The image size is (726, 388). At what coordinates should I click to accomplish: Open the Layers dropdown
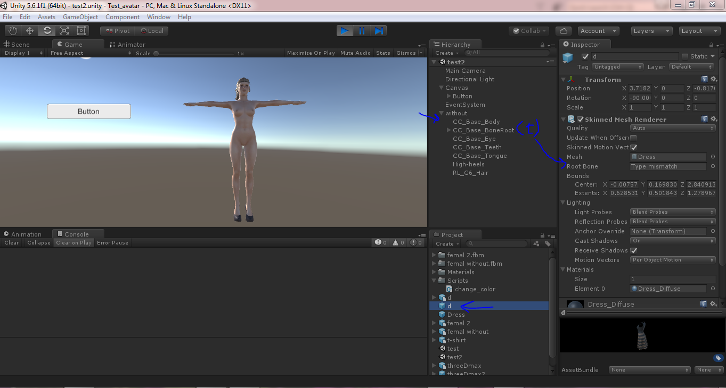coord(651,31)
